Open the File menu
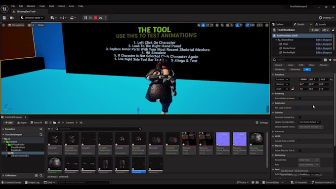Screen dimensions: 336x189 (x=13, y=6)
